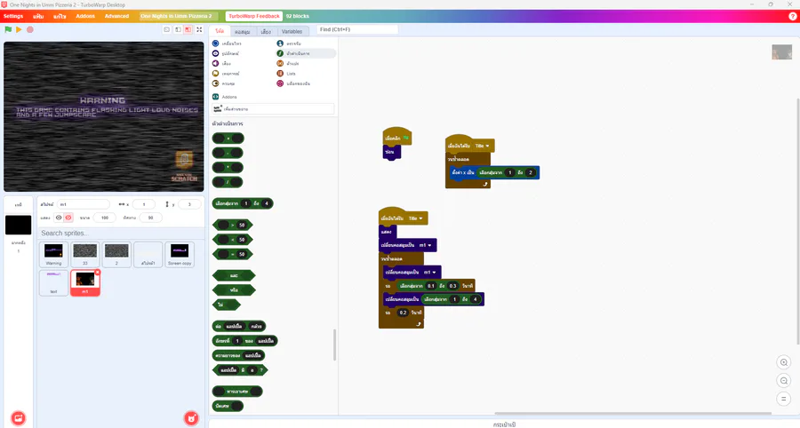Switch to the costumes tab
800x428 pixels.
[243, 31]
